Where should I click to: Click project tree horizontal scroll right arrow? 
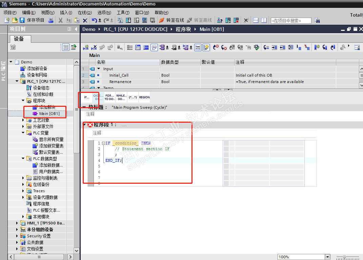(70, 257)
